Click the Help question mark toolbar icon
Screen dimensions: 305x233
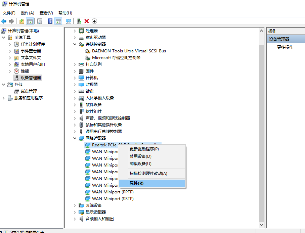click(50, 21)
